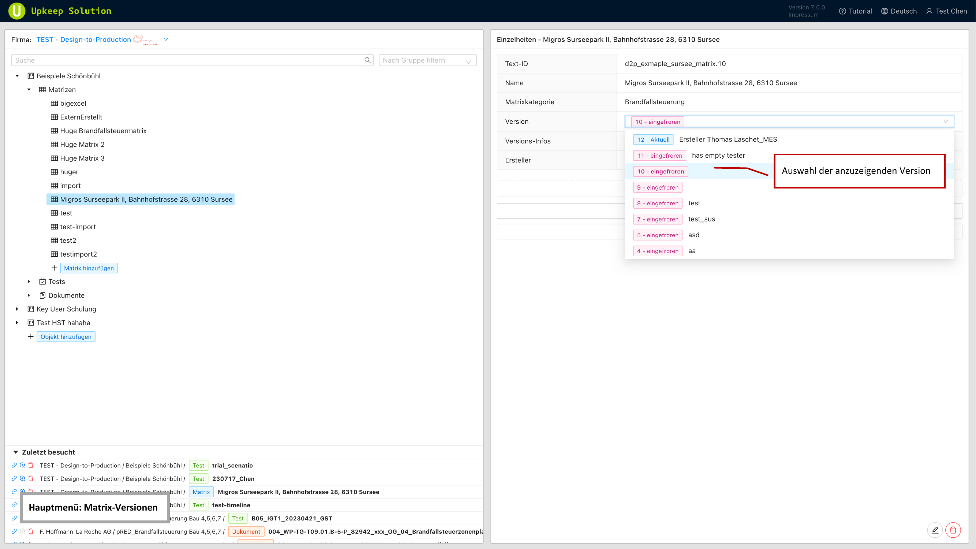Select version 12 - Aktuell option
Screen dimensions: 976x549
(x=653, y=139)
